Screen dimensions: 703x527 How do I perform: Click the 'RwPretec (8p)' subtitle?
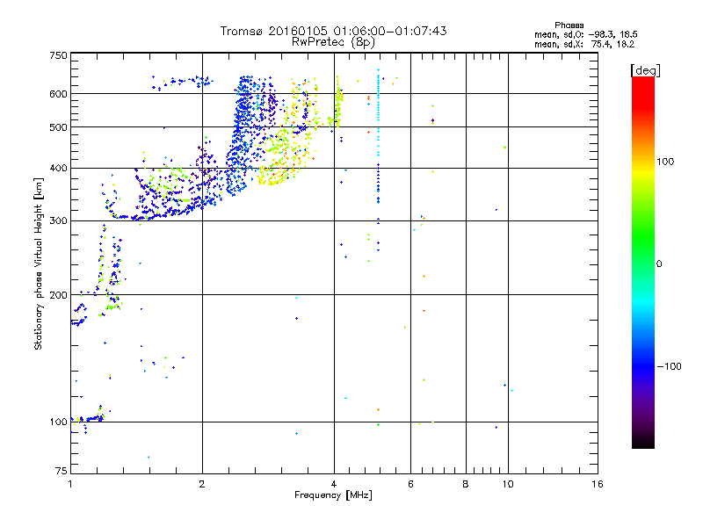(x=333, y=42)
